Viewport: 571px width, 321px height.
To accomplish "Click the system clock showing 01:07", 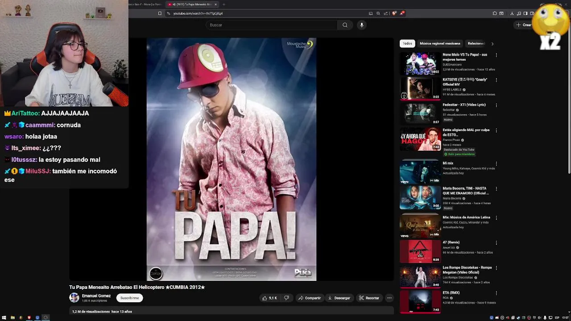I will pyautogui.click(x=565, y=317).
